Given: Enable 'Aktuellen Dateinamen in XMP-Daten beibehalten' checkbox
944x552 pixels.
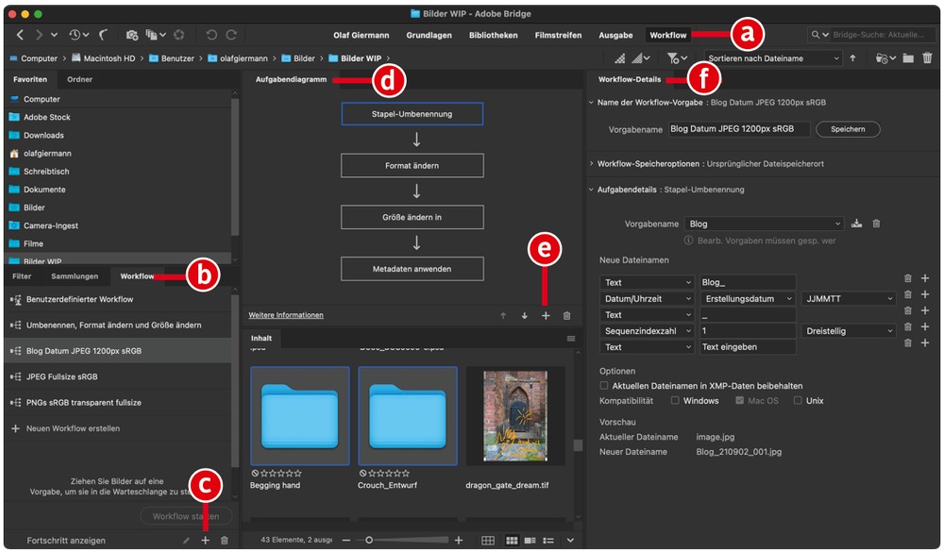Looking at the screenshot, I should coord(604,386).
